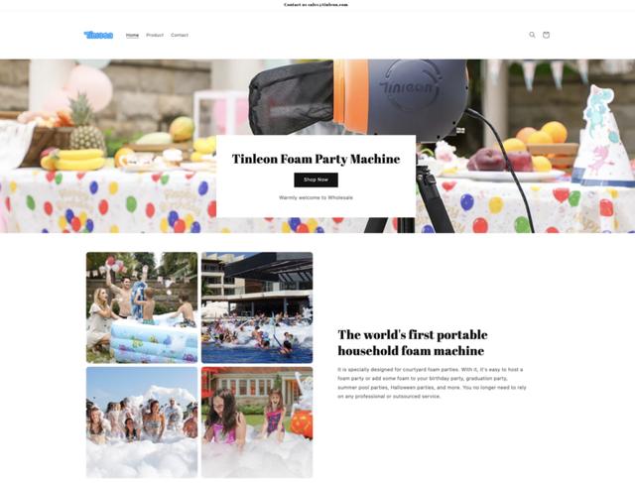This screenshot has height=483, width=635.
Task: Open the shopping cart icon
Action: click(546, 35)
